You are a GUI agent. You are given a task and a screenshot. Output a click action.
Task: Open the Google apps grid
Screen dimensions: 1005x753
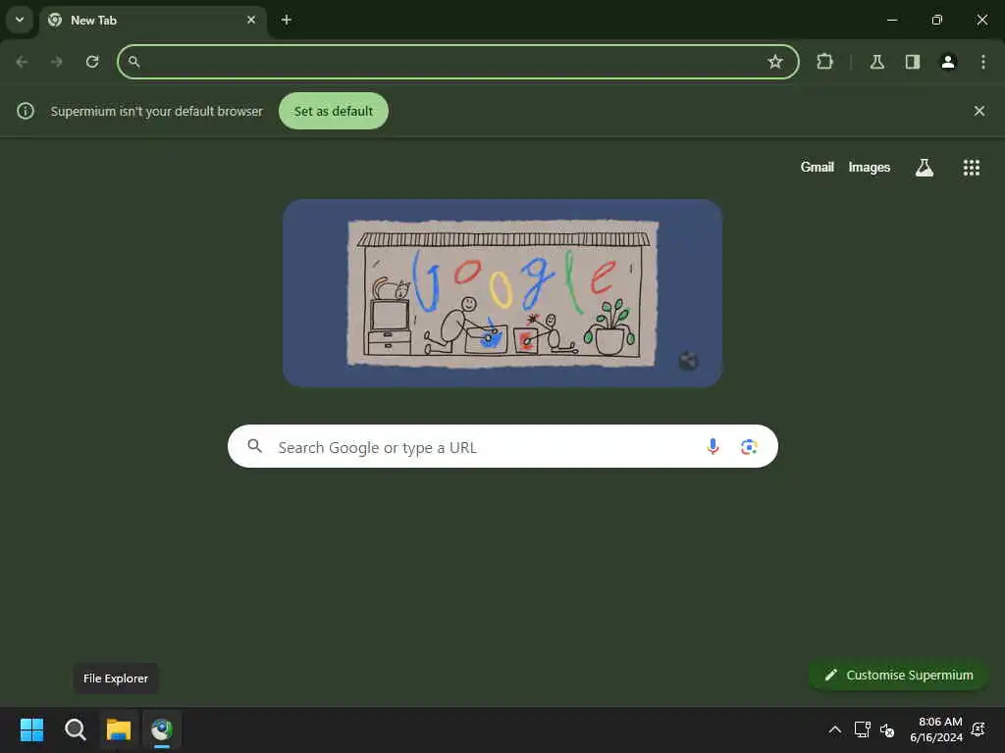coord(971,167)
